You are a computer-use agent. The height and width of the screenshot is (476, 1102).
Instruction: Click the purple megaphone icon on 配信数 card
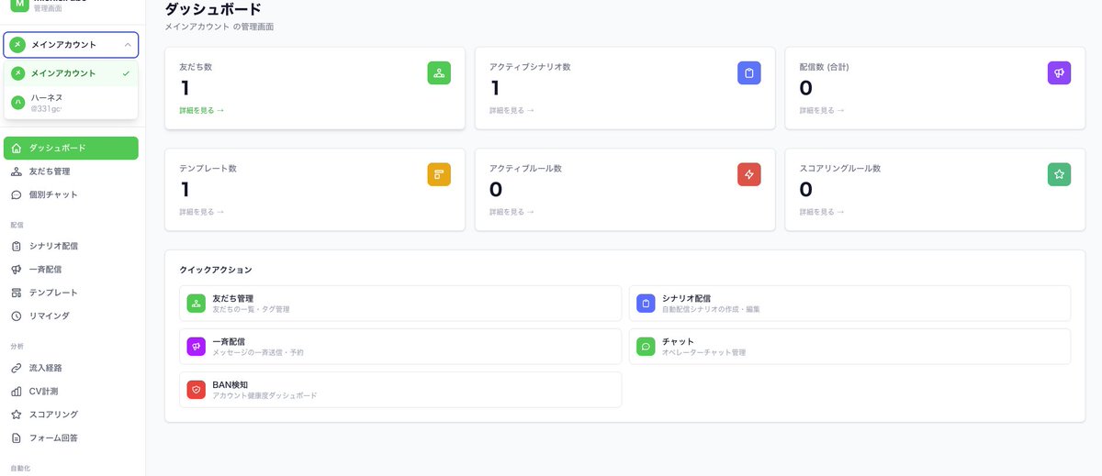click(1059, 73)
